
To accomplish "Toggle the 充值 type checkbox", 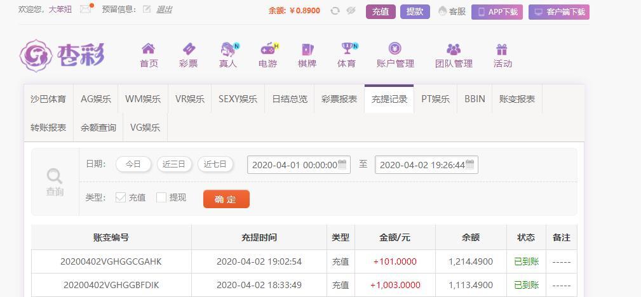I will coord(121,197).
